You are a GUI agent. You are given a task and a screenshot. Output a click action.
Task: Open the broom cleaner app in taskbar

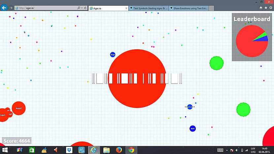[44, 150]
